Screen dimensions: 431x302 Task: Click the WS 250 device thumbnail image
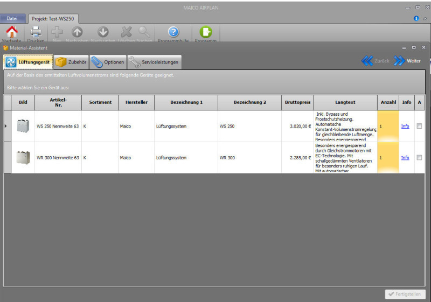pyautogui.click(x=23, y=126)
